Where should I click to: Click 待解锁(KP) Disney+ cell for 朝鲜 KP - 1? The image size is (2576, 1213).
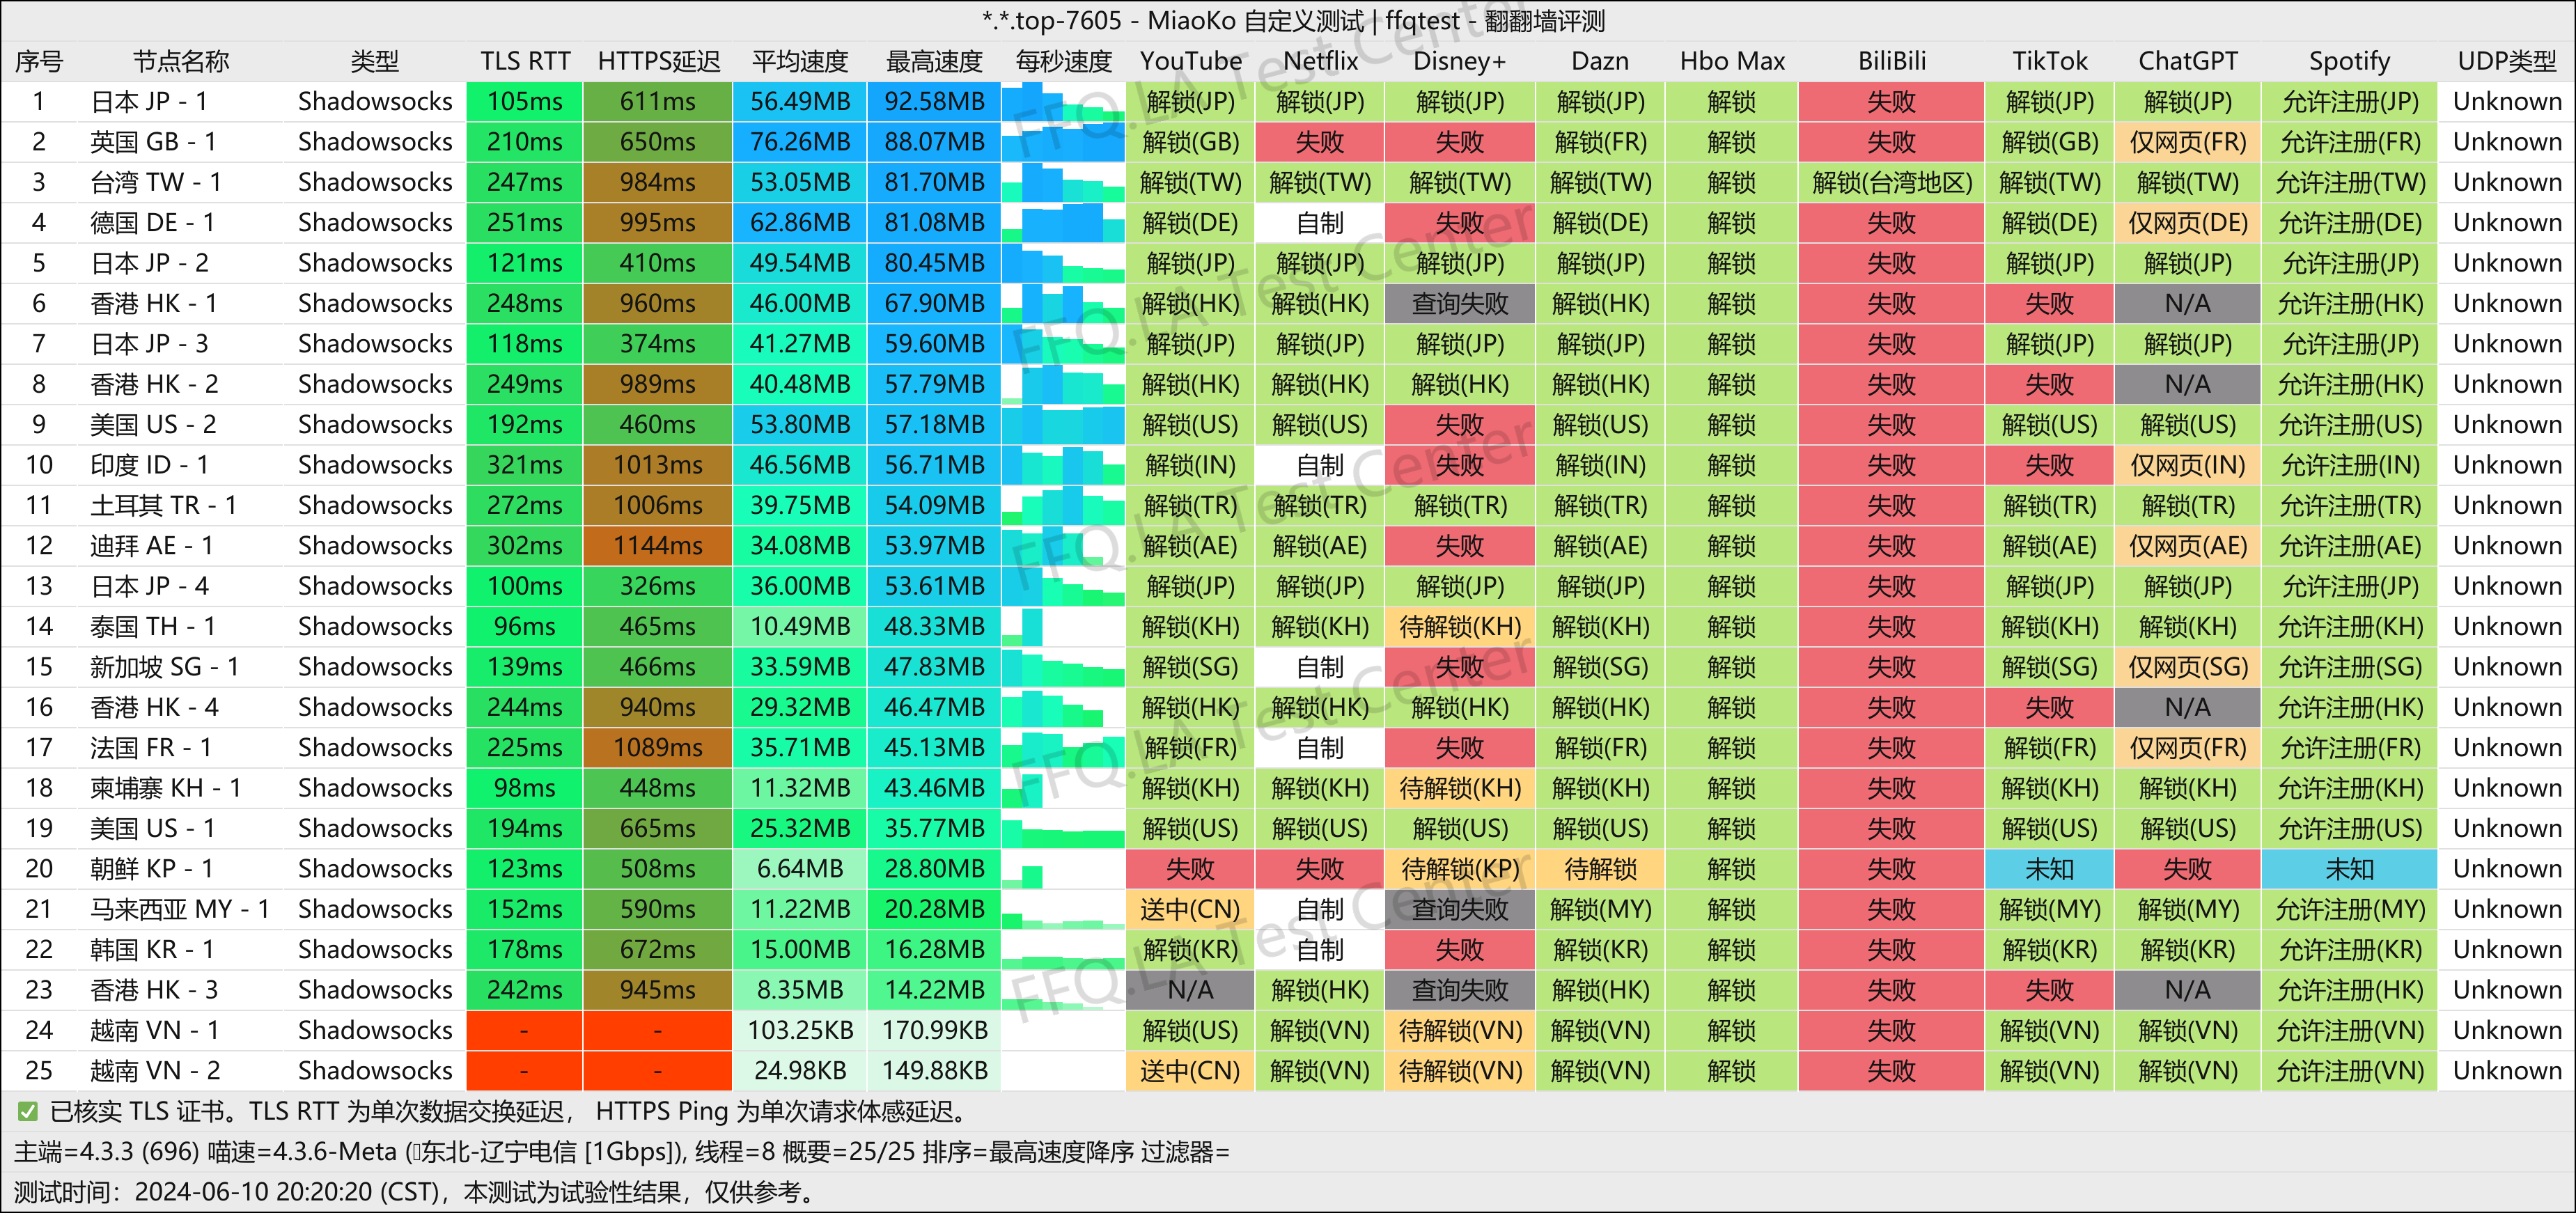click(1459, 869)
